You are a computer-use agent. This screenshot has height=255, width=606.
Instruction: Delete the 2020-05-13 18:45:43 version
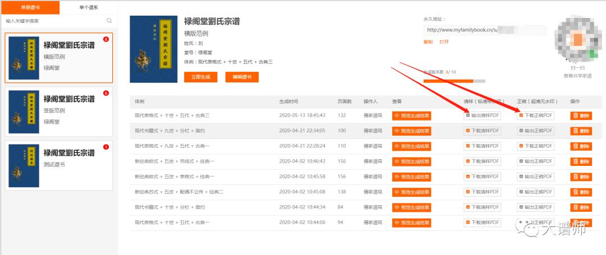[581, 116]
